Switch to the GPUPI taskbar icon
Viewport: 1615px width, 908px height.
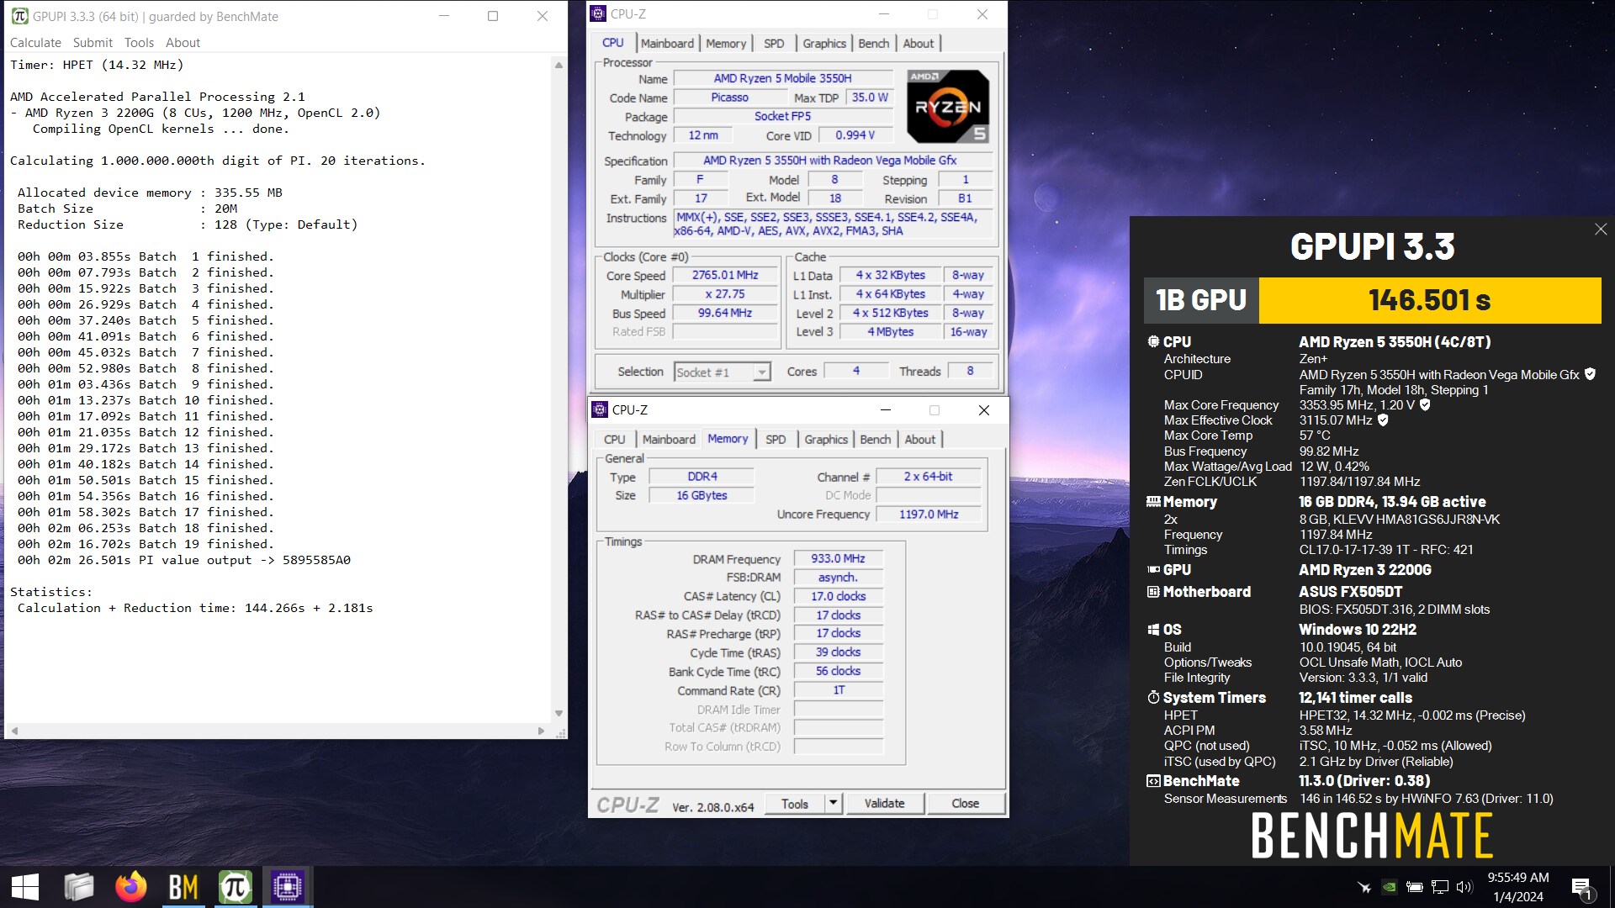pyautogui.click(x=236, y=887)
